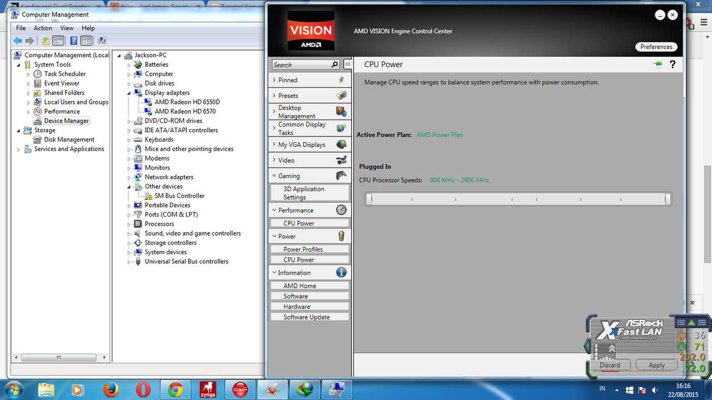Open the Help menu

(88, 28)
